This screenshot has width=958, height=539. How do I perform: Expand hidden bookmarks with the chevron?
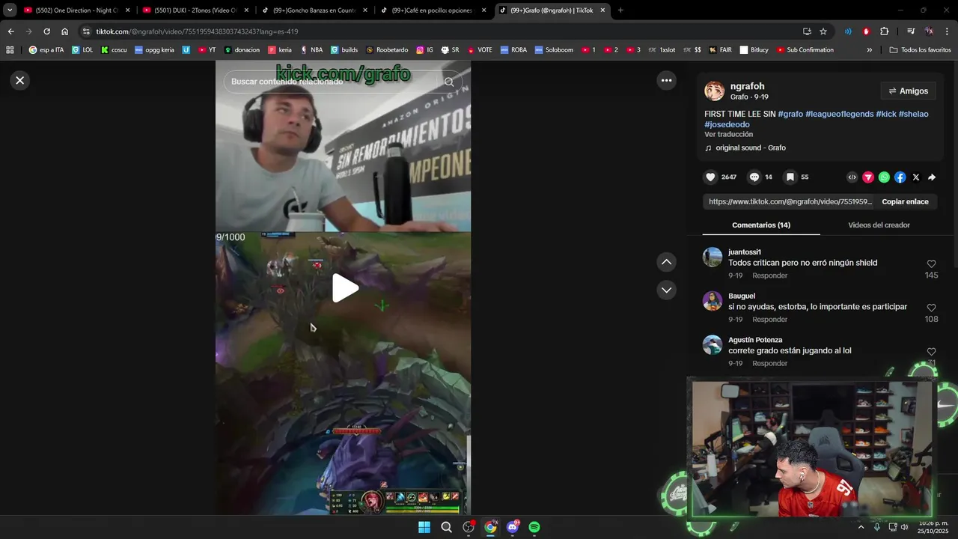coord(869,50)
